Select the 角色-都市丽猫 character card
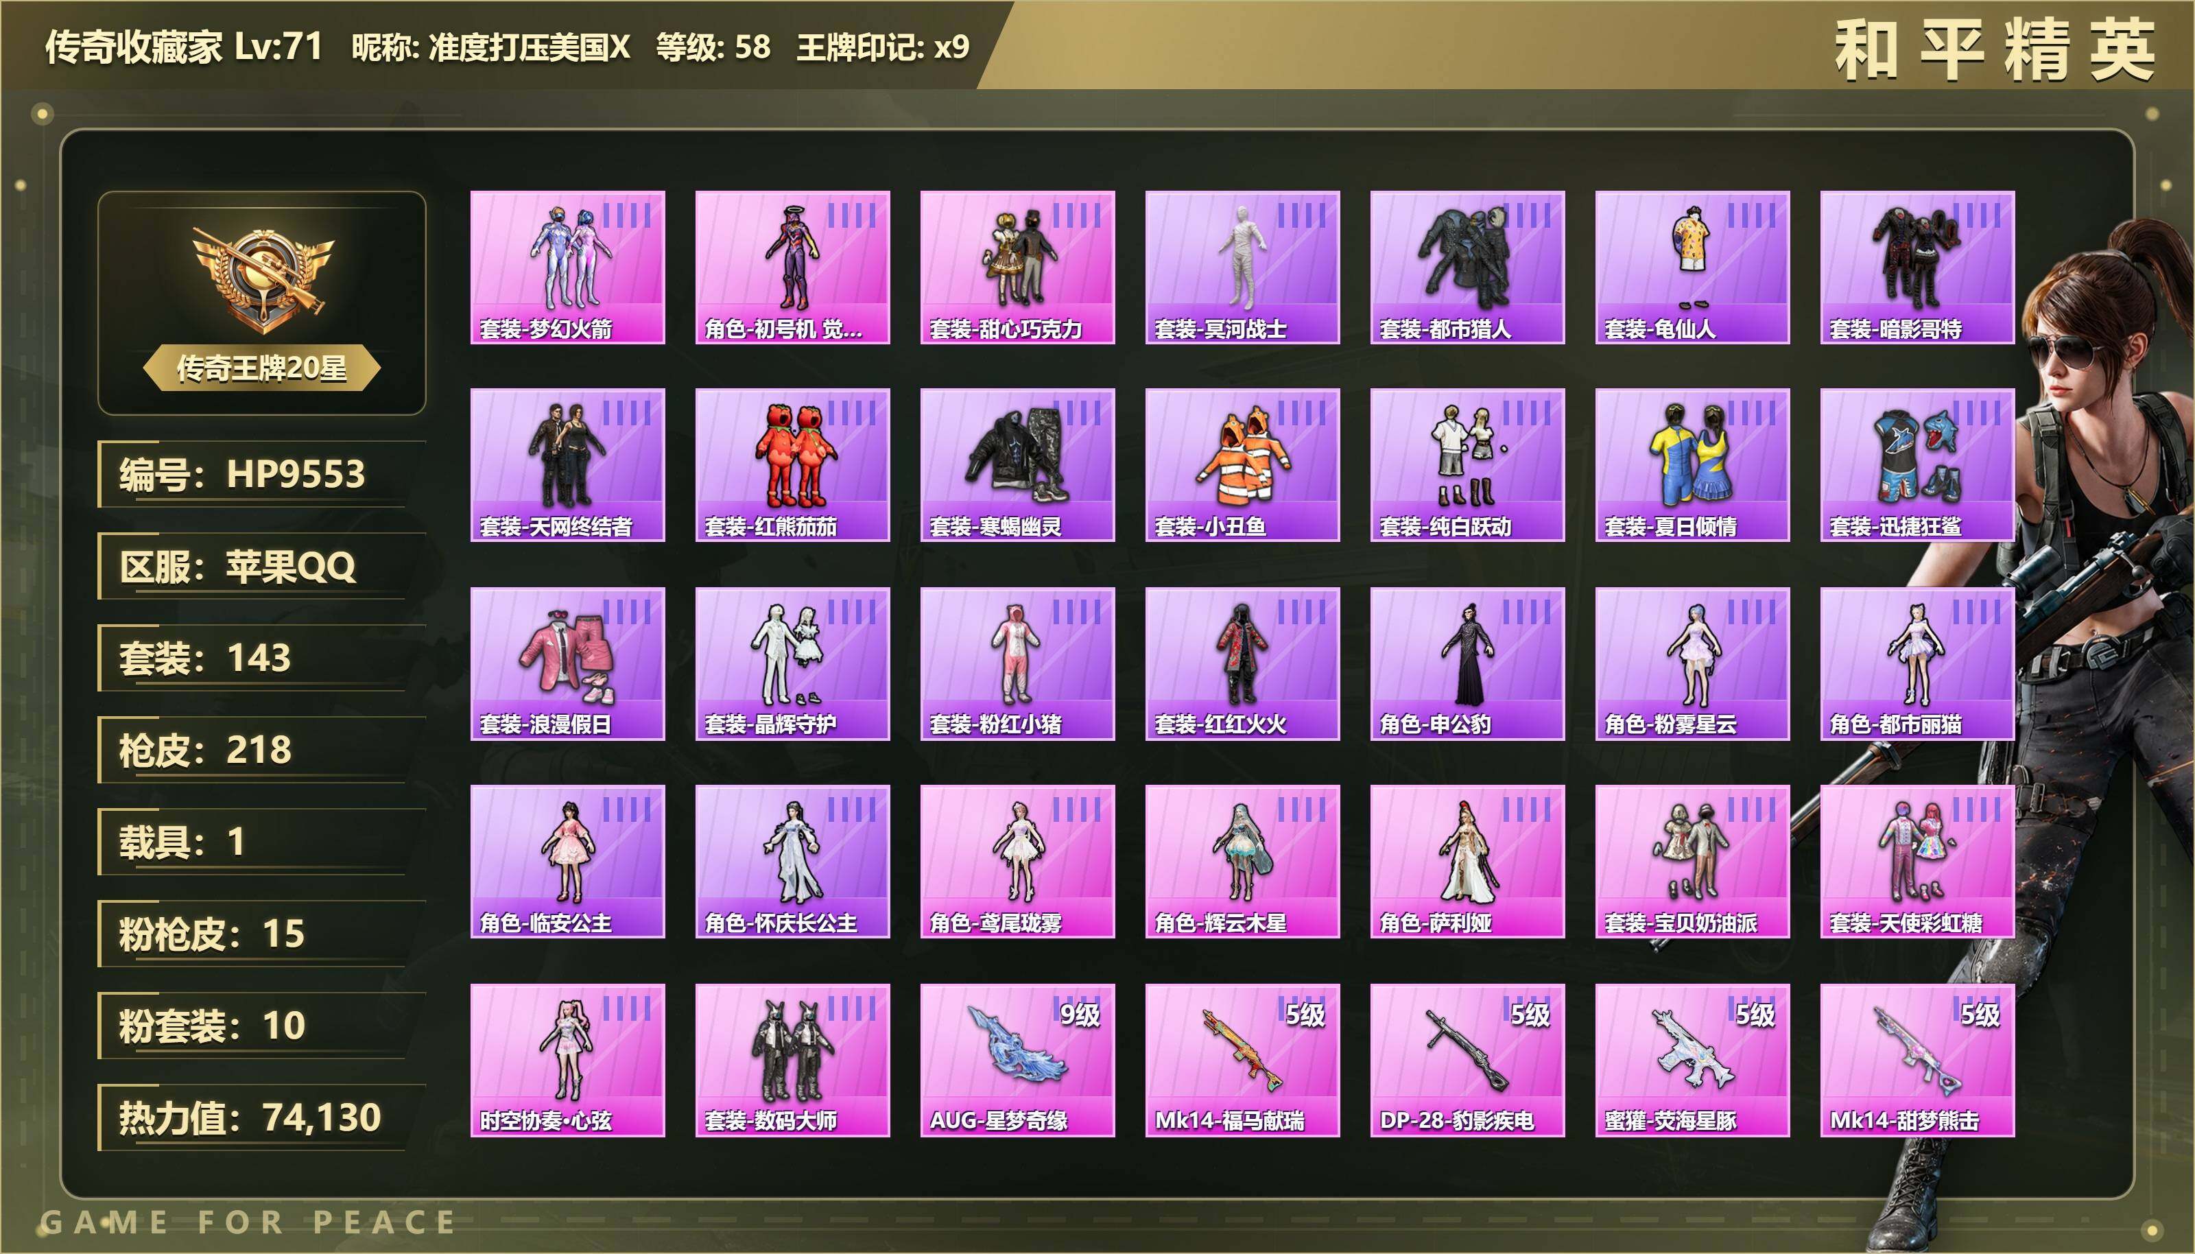 tap(1917, 663)
